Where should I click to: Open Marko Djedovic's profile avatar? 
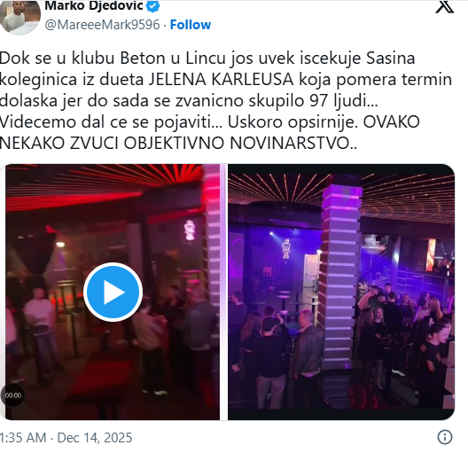tap(20, 18)
